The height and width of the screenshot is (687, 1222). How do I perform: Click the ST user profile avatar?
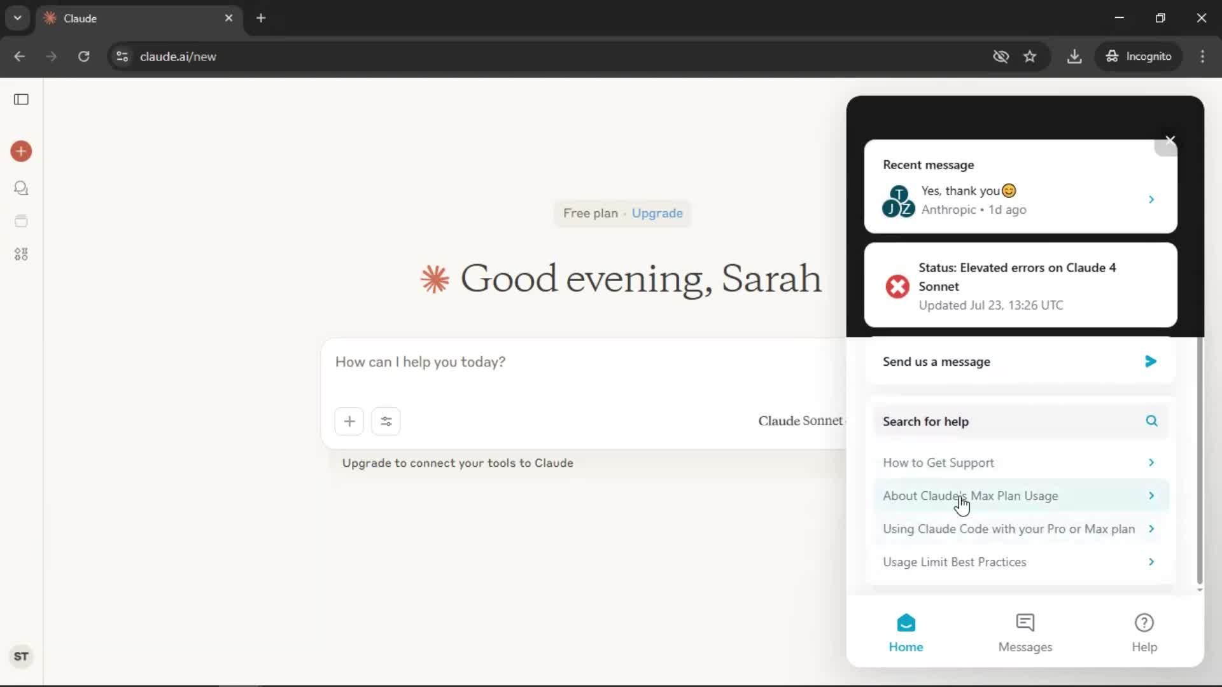click(x=21, y=656)
